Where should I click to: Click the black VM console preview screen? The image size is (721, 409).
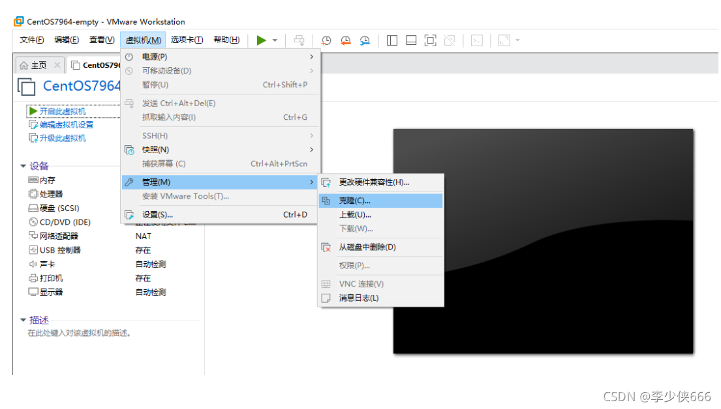click(x=543, y=241)
